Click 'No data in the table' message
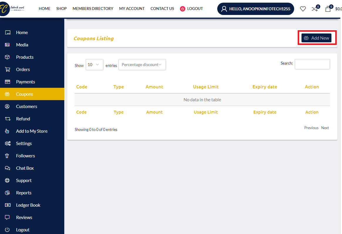342x234 pixels. (202, 100)
